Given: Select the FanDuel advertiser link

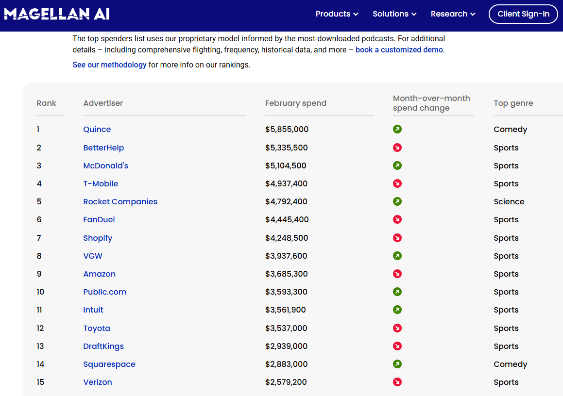Looking at the screenshot, I should pyautogui.click(x=99, y=219).
